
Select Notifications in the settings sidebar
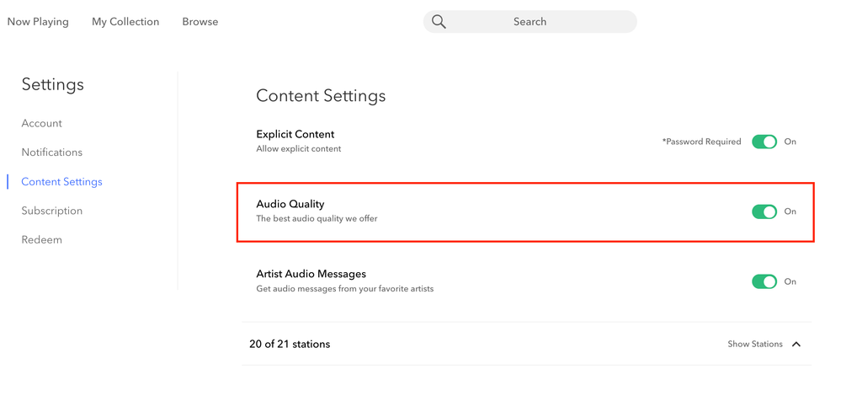(x=52, y=152)
